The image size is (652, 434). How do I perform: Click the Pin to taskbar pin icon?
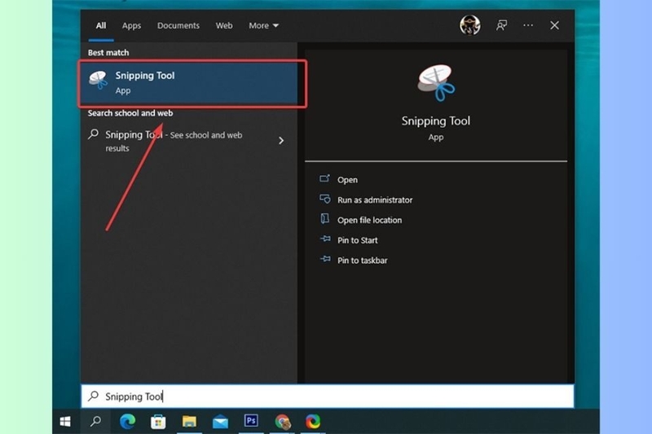coord(325,259)
